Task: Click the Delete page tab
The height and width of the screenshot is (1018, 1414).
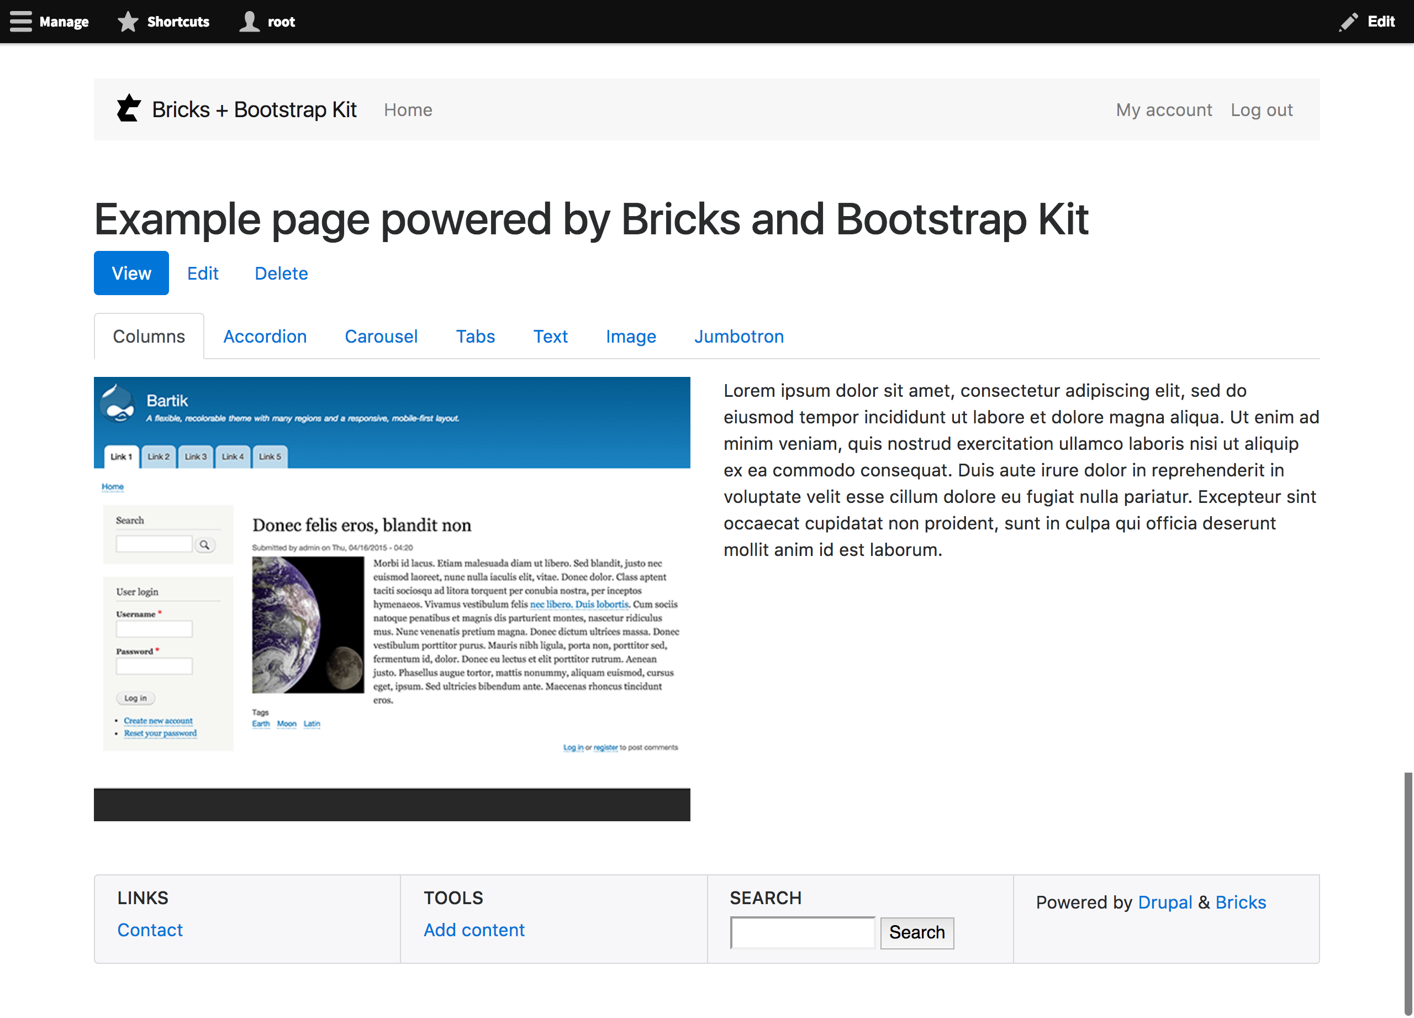Action: tap(281, 273)
